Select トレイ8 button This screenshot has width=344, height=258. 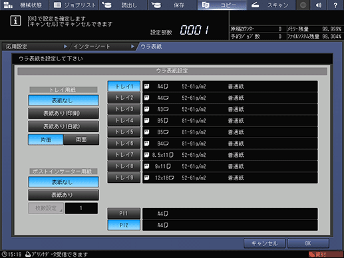pos(124,166)
